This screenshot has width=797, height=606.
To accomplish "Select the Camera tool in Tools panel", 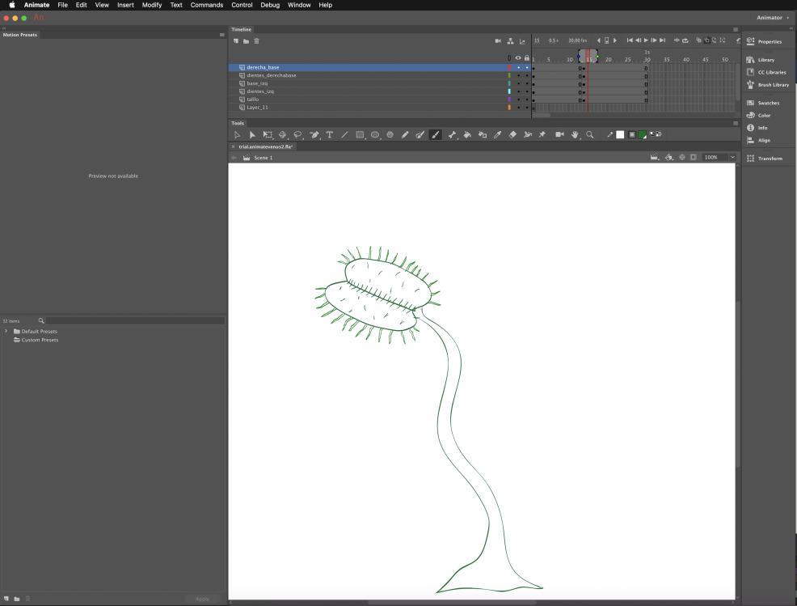I will click(559, 134).
